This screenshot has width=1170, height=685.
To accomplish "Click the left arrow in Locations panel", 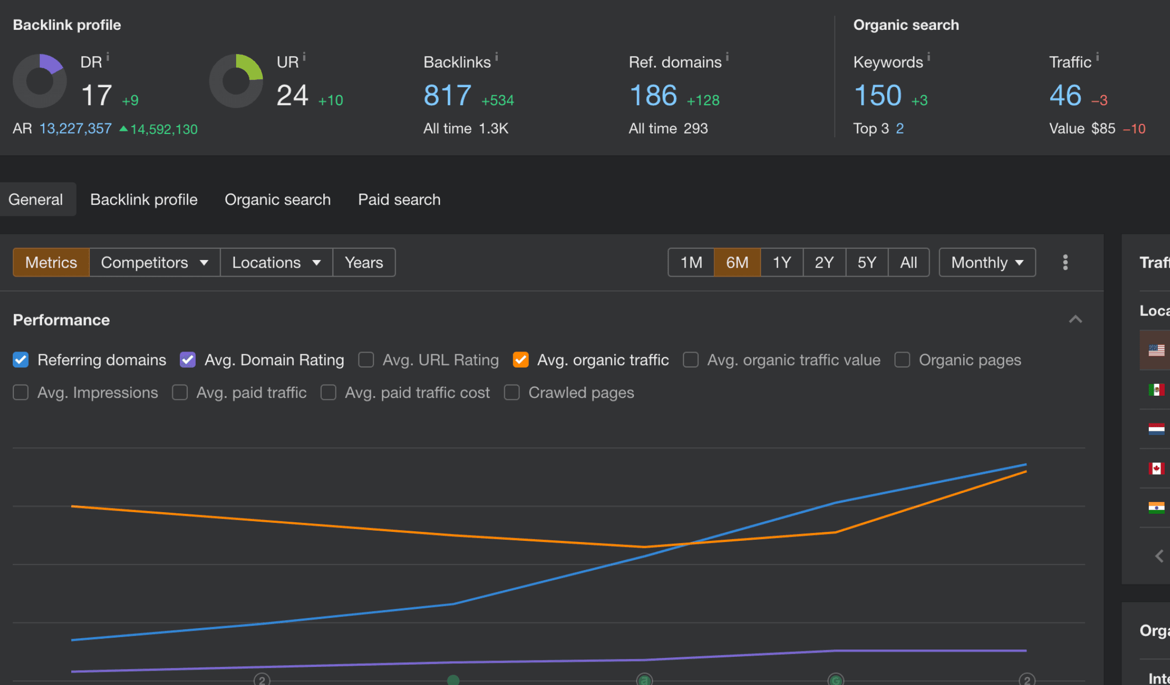I will pyautogui.click(x=1159, y=556).
